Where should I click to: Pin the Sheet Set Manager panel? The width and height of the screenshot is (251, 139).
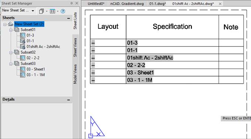click(x=71, y=3)
